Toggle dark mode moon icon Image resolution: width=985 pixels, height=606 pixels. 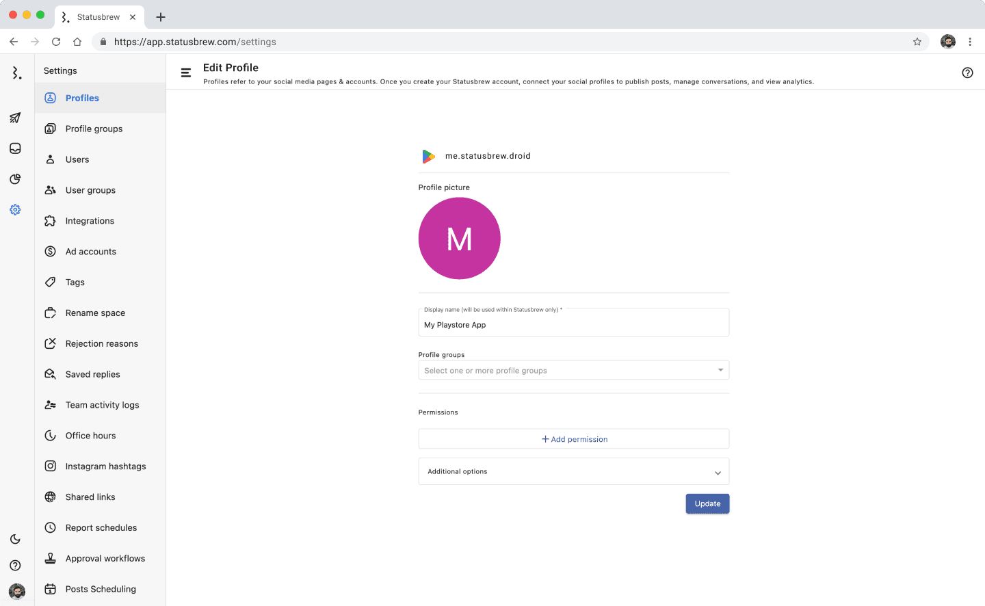coord(15,539)
